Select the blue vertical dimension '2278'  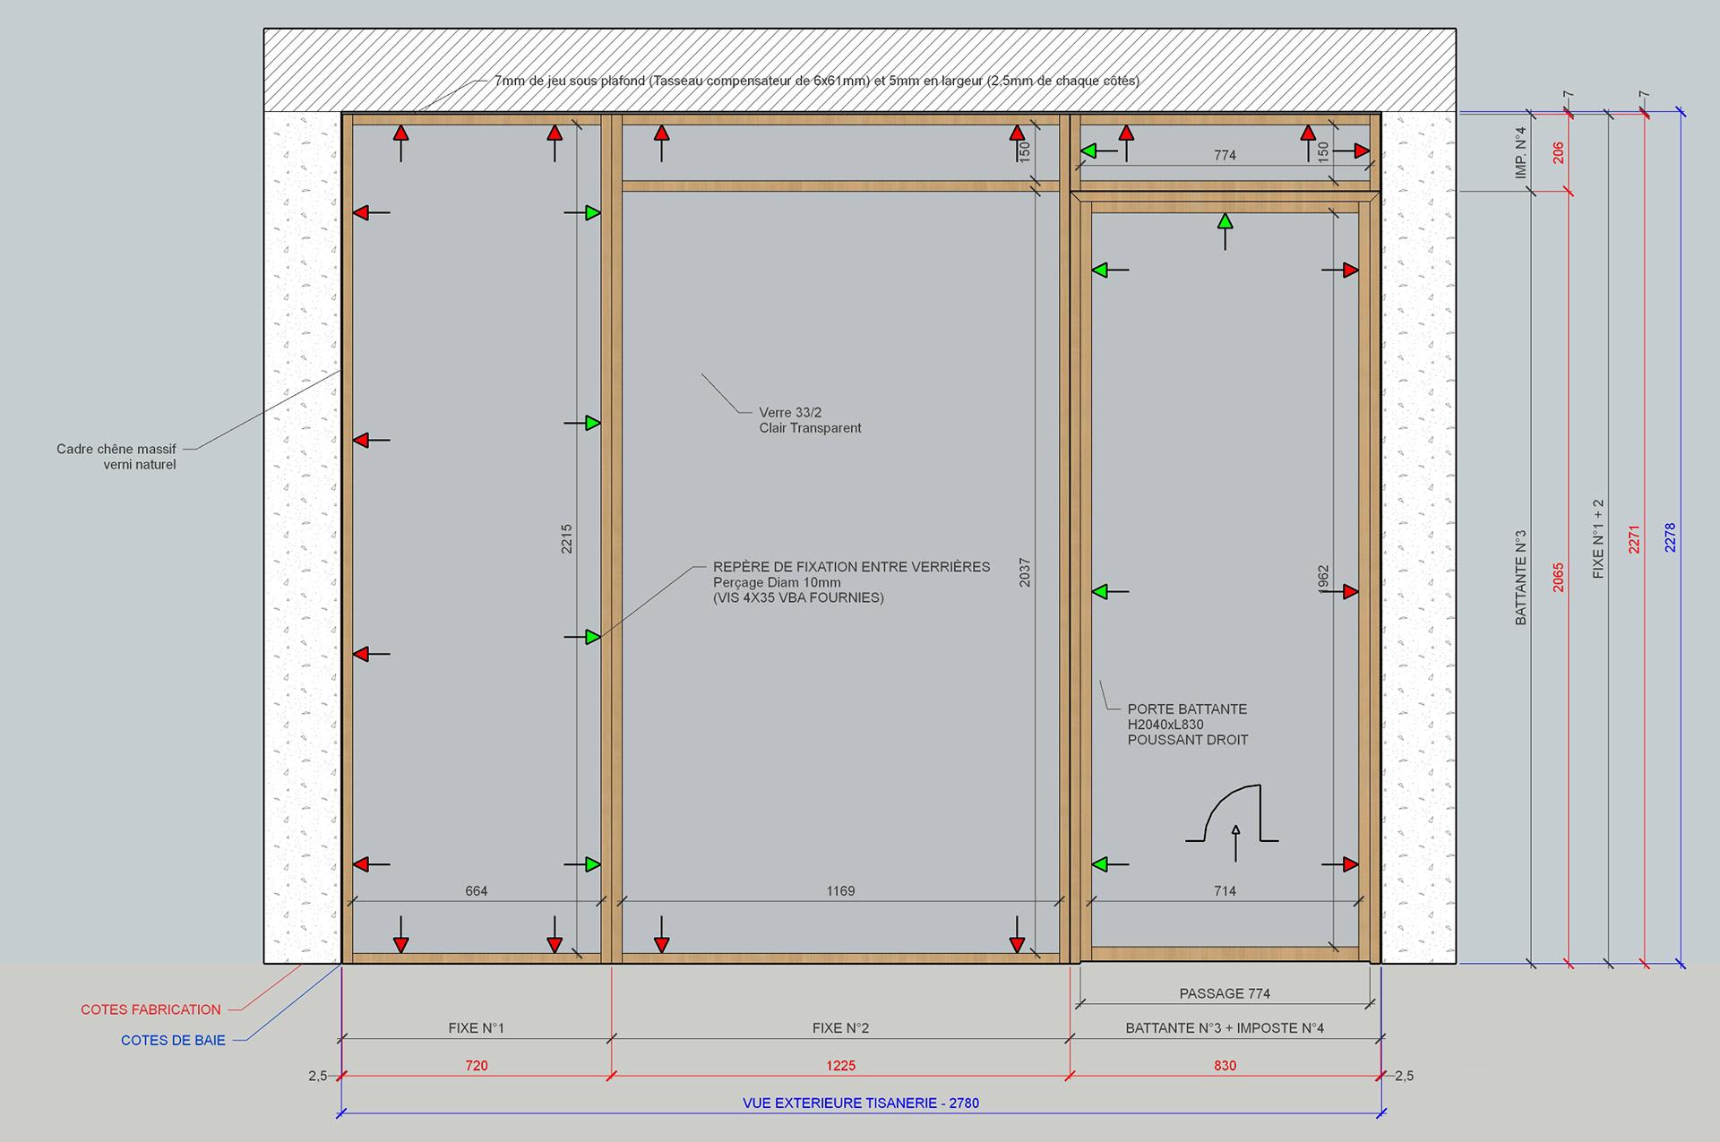(1670, 537)
